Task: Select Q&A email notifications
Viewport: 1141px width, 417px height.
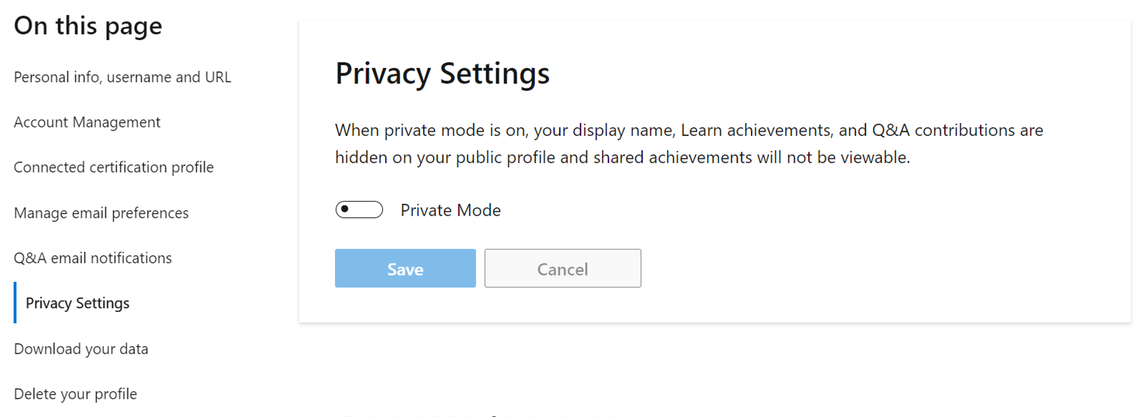Action: [x=92, y=258]
